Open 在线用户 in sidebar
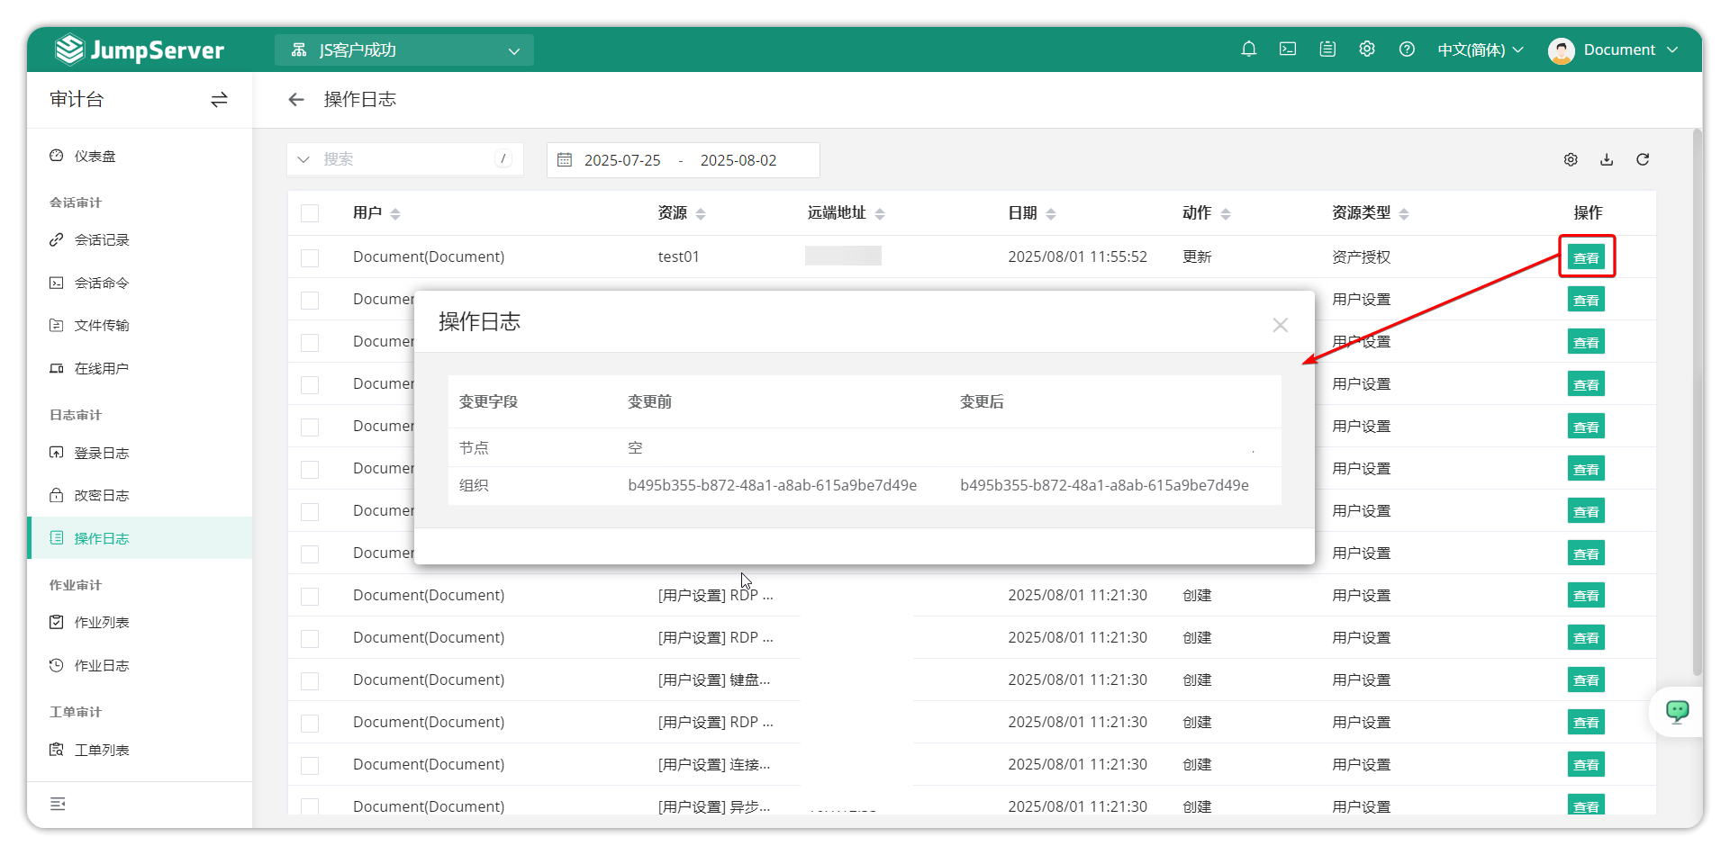Image resolution: width=1730 pixels, height=846 pixels. click(140, 368)
